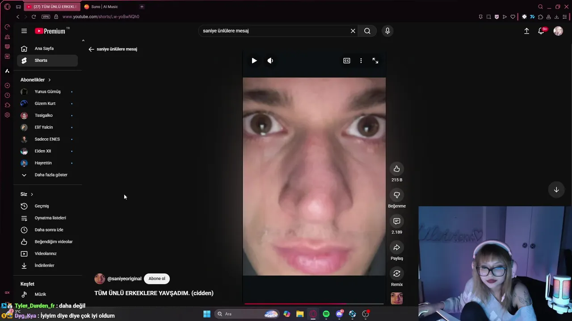This screenshot has width=572, height=321.
Task: Enter fullscreen on the Shorts player
Action: point(375,61)
